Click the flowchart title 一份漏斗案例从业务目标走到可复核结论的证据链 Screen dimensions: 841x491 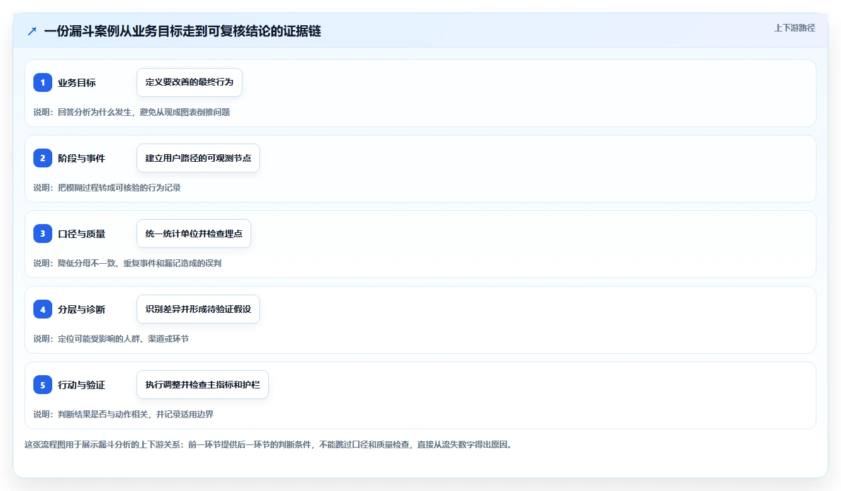183,31
